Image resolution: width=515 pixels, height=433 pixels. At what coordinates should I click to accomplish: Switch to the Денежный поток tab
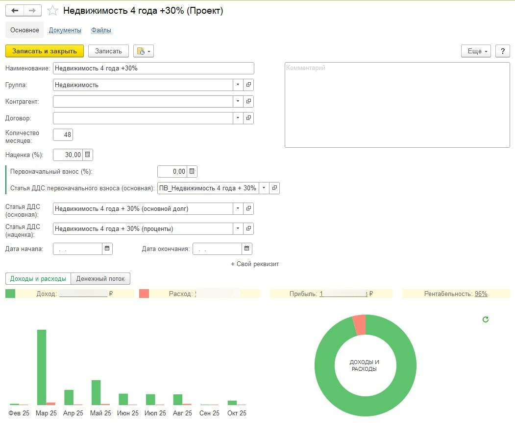(100, 278)
